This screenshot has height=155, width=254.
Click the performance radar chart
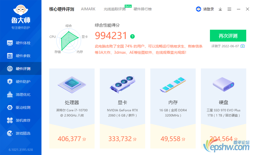tap(69, 41)
